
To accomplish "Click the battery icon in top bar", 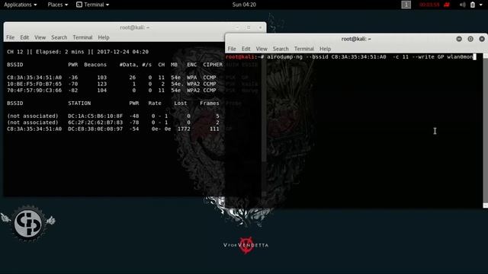I will 473,5.
